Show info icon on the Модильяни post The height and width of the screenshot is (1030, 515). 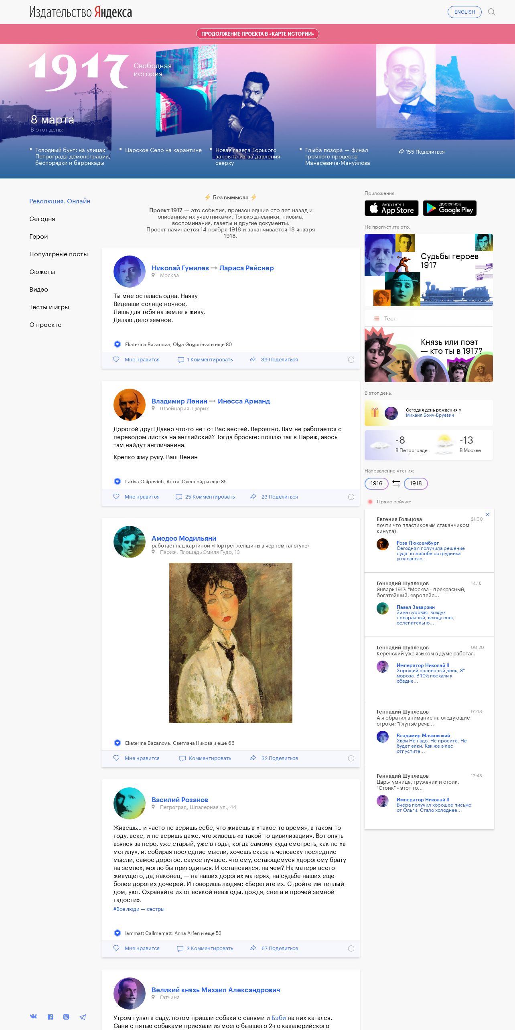pos(351,758)
